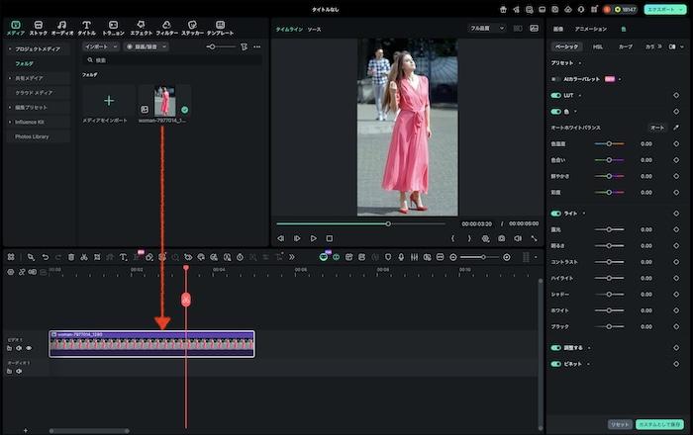Open the フル画質 quality dropdown

point(486,29)
